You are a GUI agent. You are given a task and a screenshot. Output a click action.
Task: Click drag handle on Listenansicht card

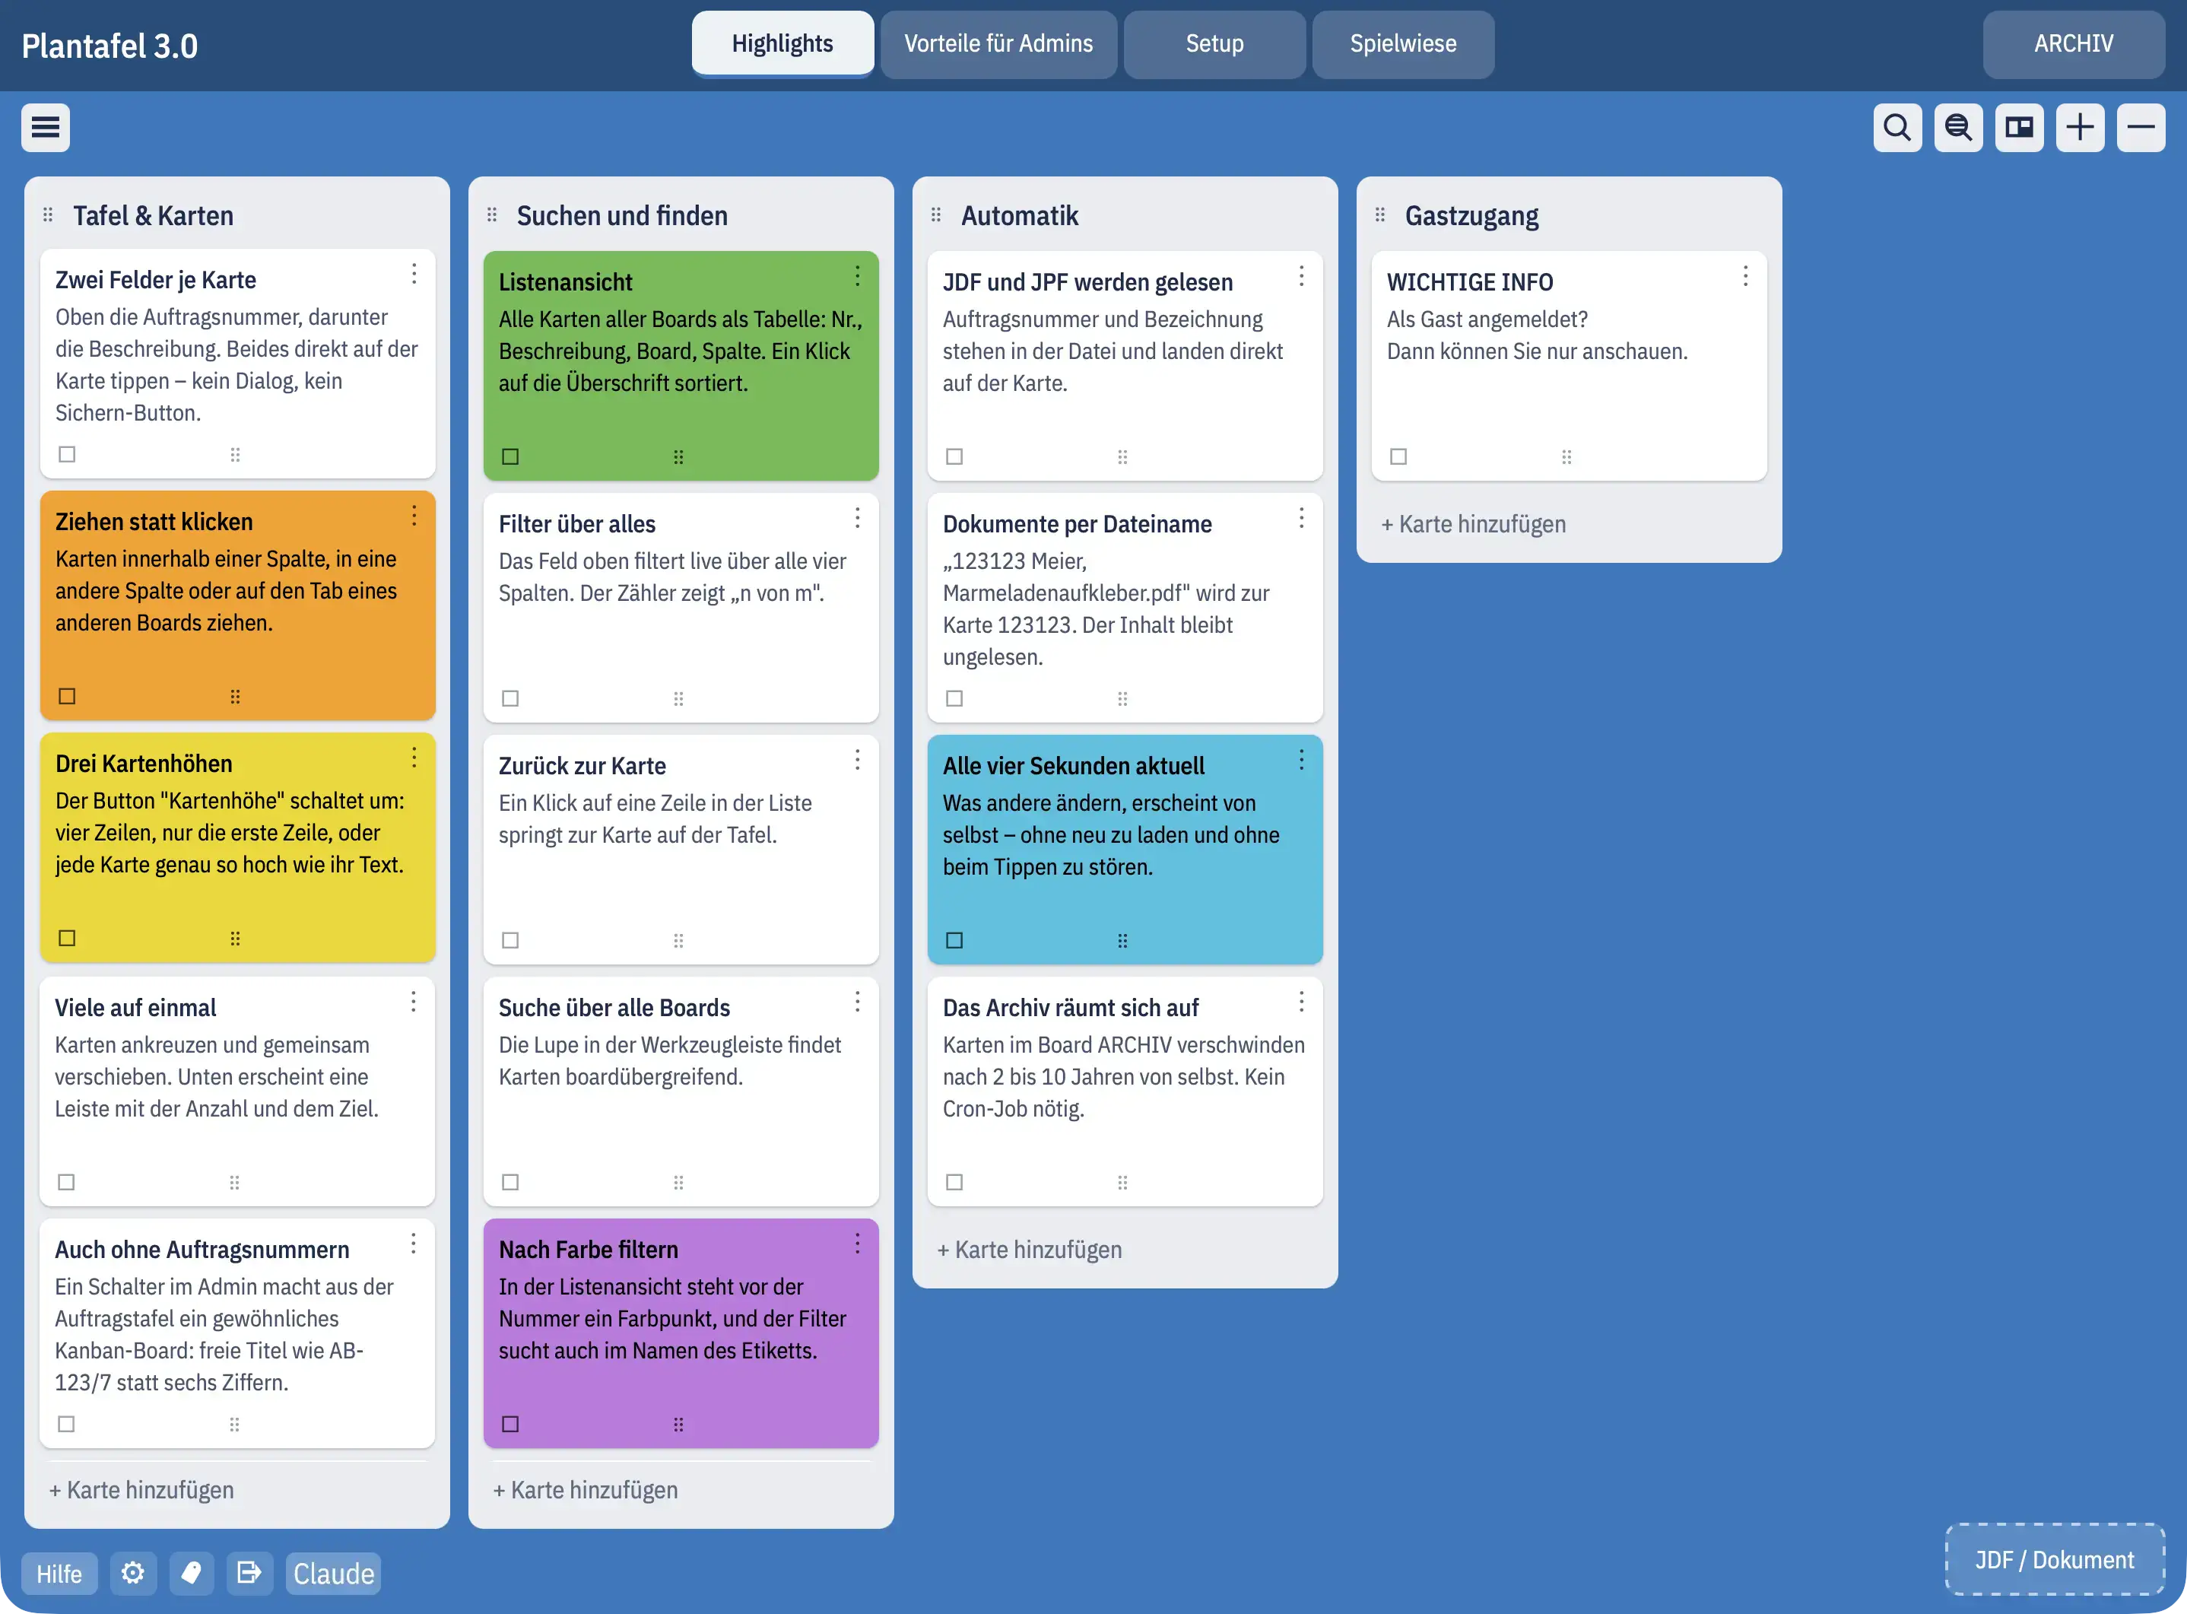coord(679,456)
